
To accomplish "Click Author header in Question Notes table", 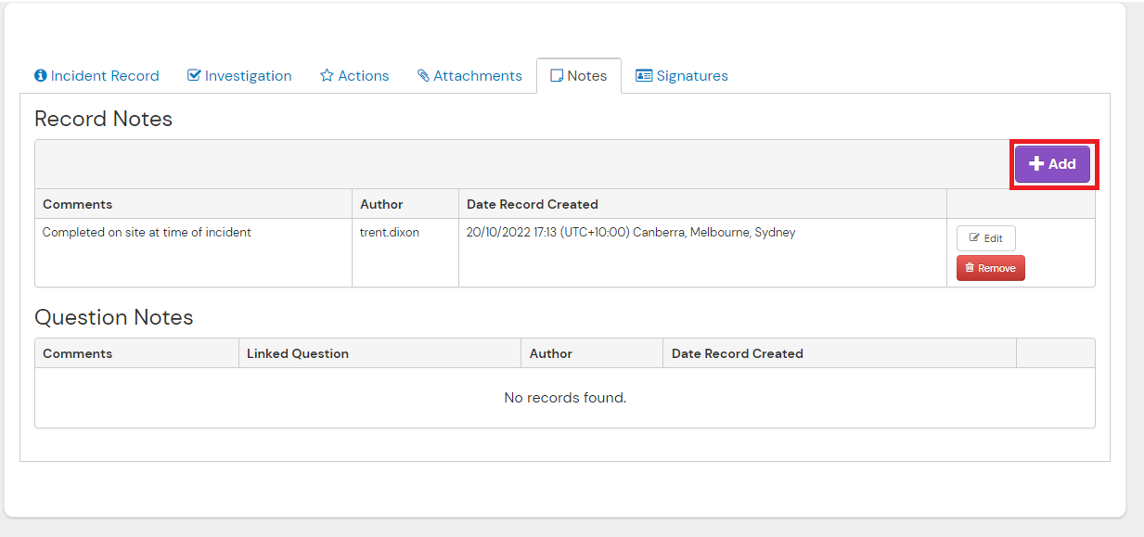I will [551, 353].
